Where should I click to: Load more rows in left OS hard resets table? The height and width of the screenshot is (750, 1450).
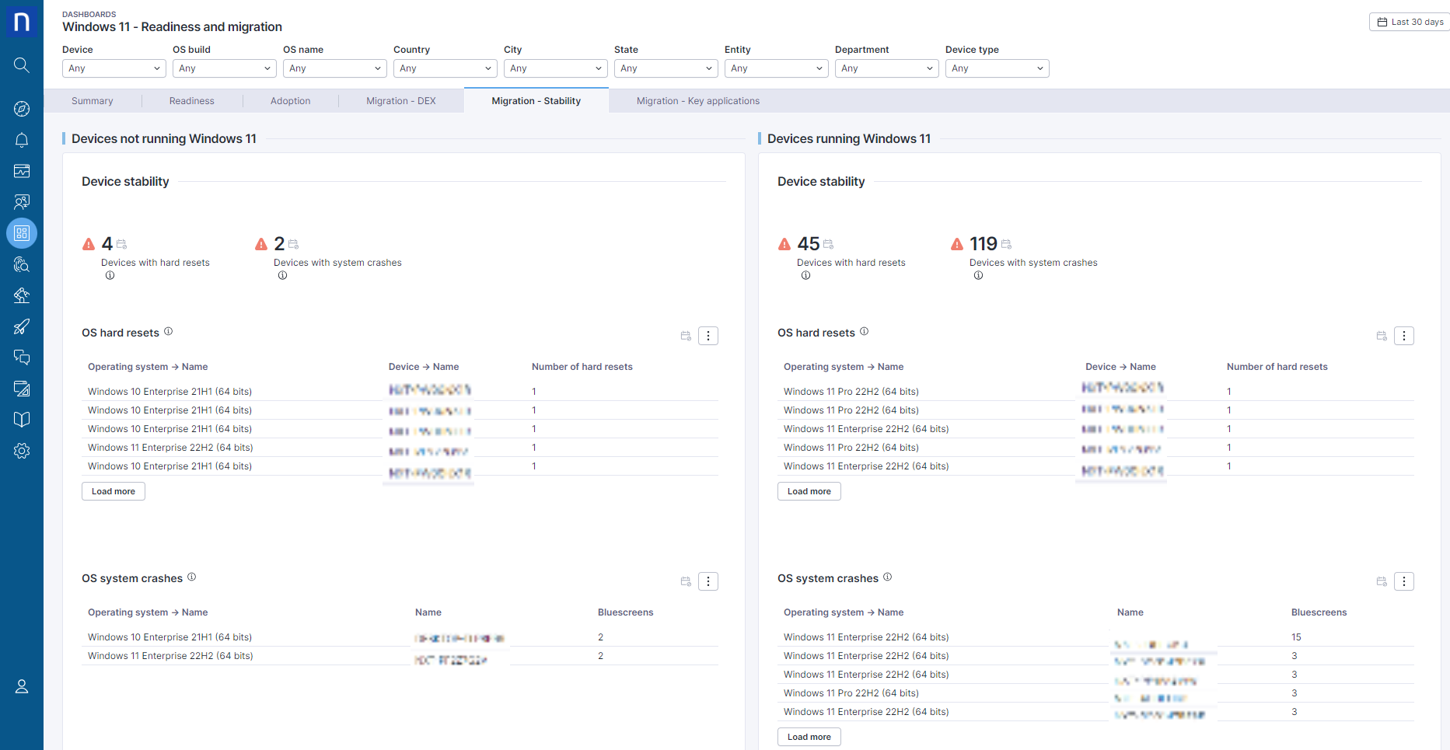pyautogui.click(x=114, y=491)
